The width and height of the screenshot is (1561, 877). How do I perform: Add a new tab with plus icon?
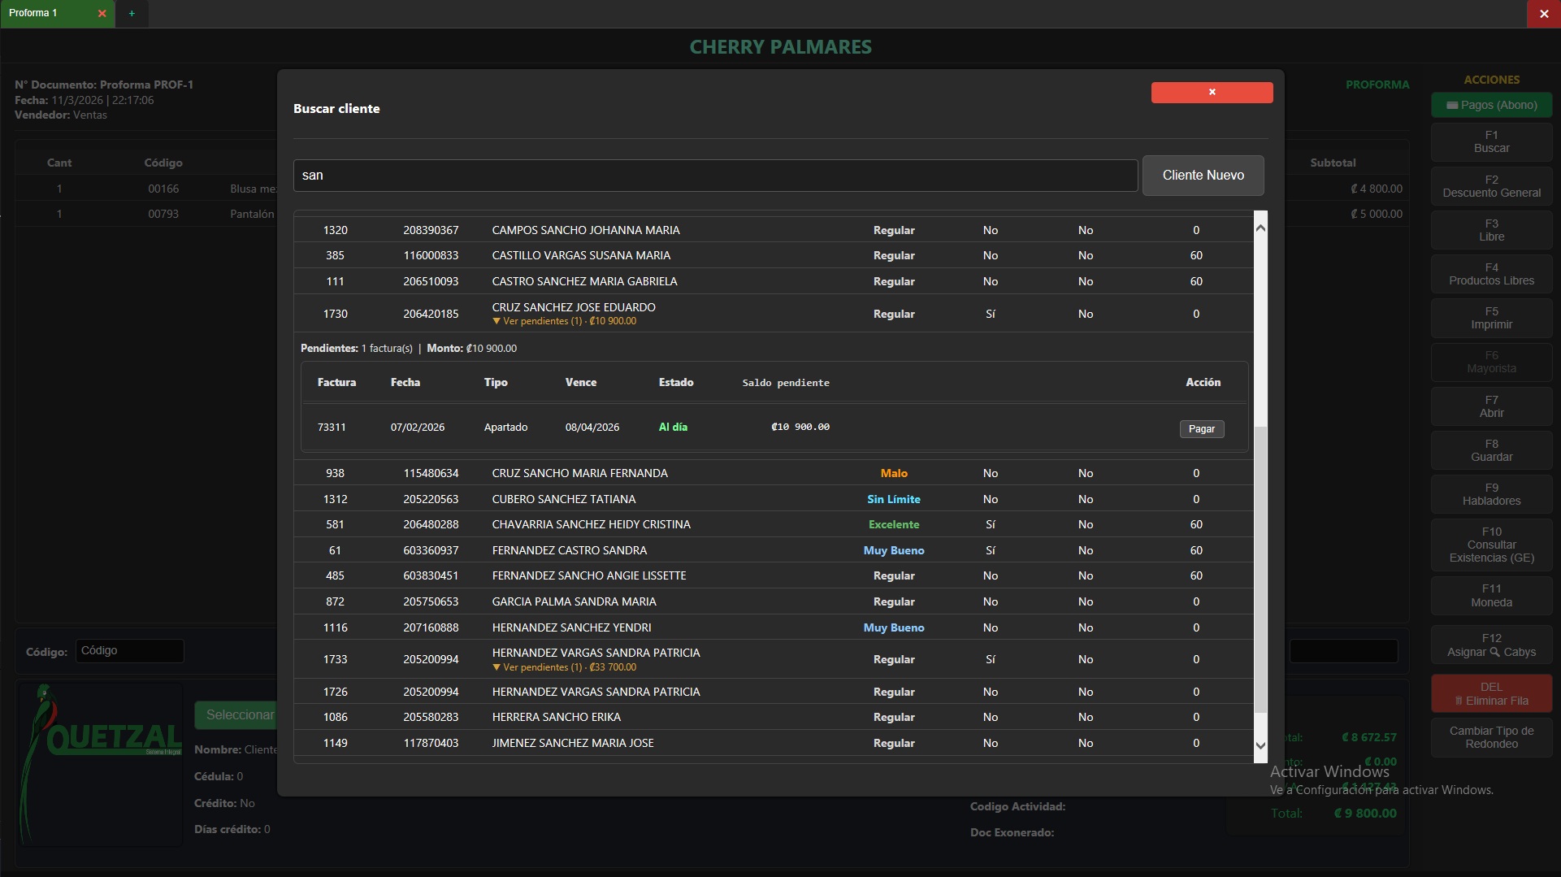(x=132, y=14)
